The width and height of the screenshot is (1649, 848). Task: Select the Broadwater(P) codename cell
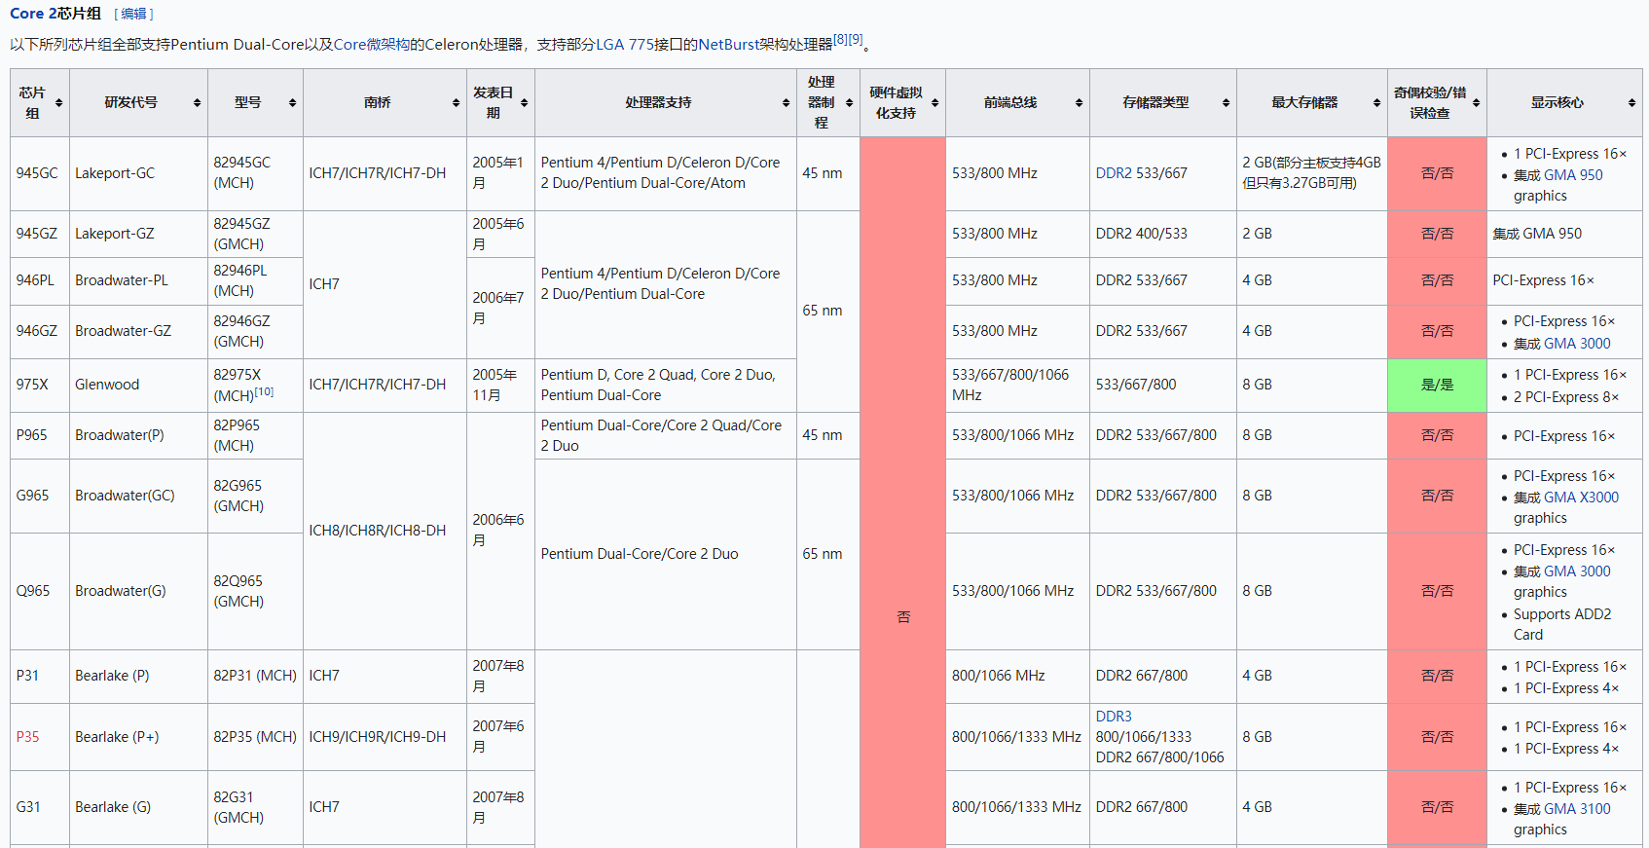138,435
